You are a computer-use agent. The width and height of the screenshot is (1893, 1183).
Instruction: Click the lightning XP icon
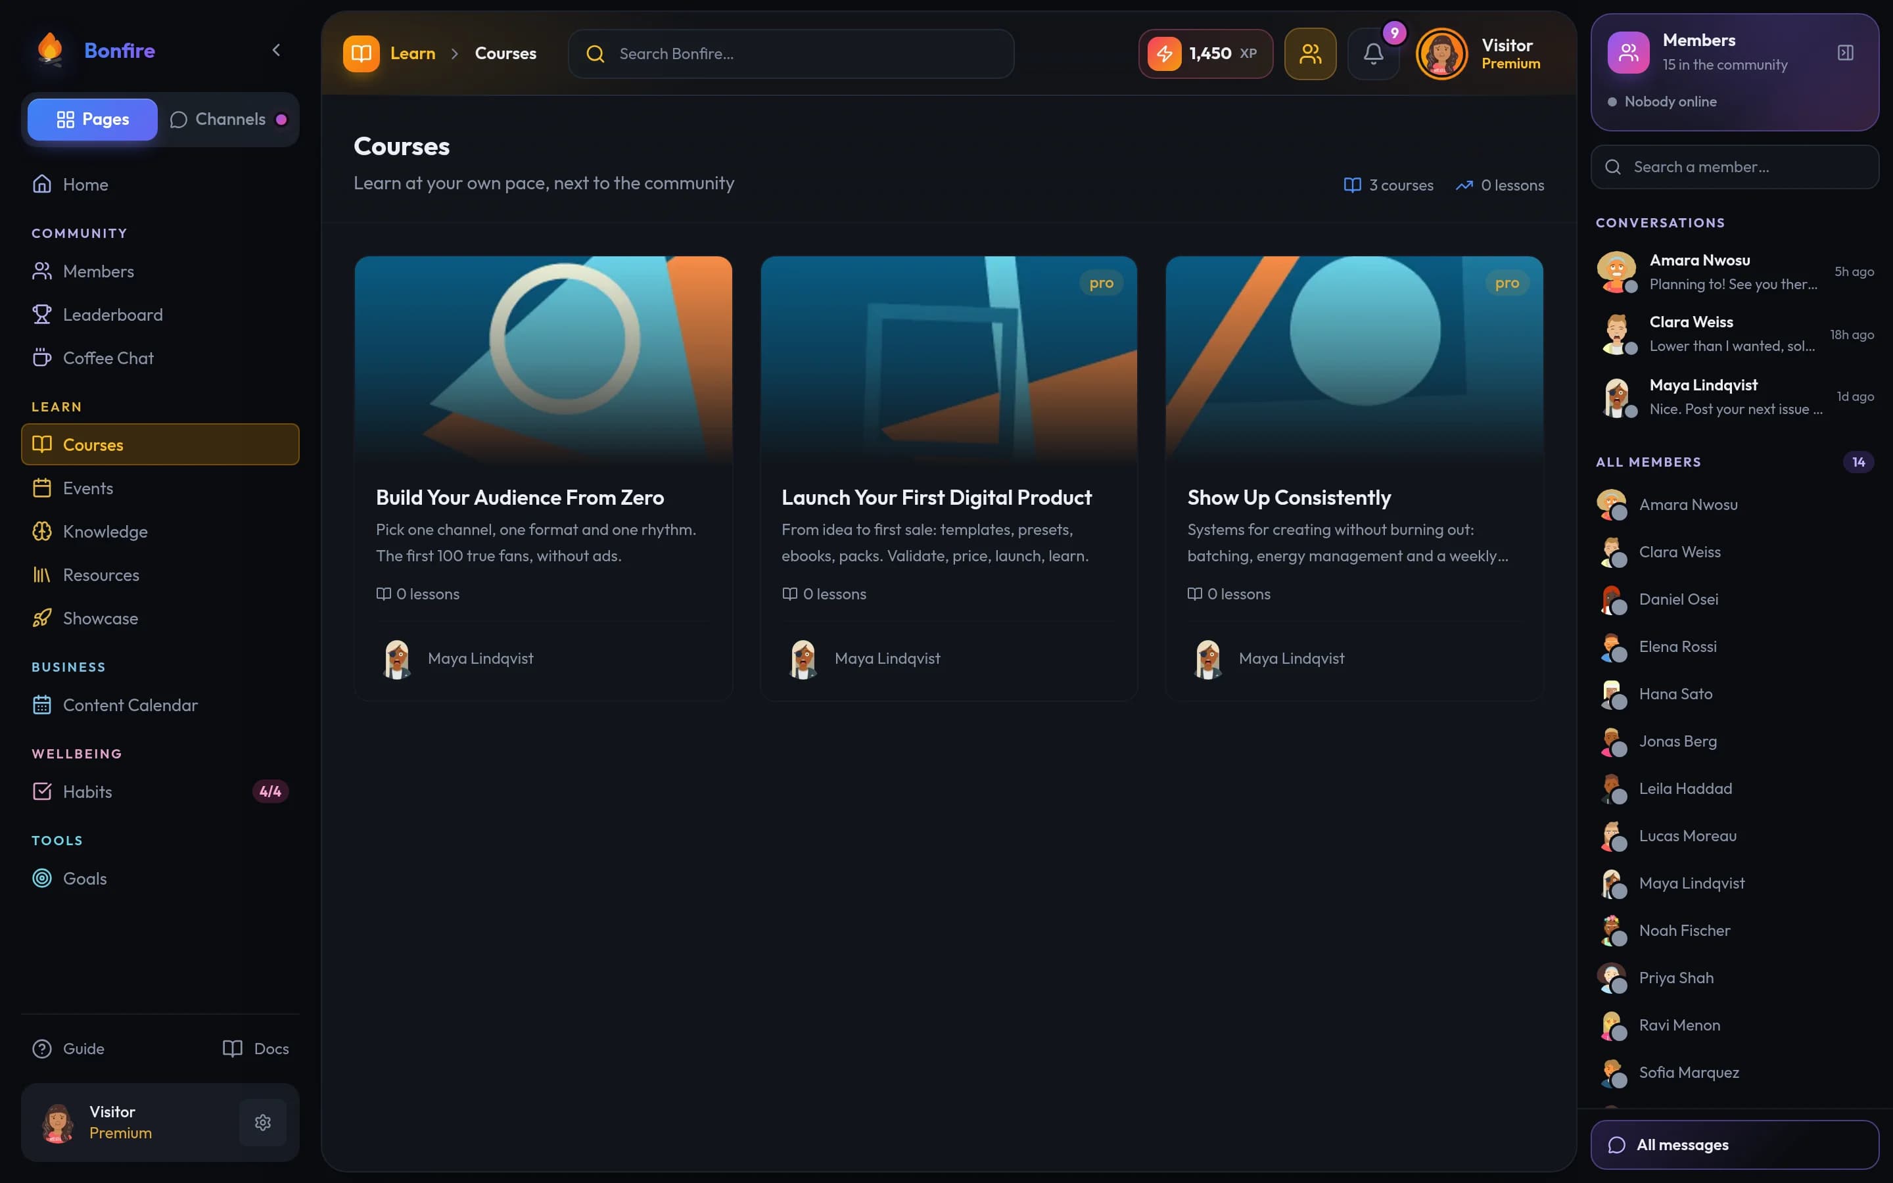[1164, 53]
